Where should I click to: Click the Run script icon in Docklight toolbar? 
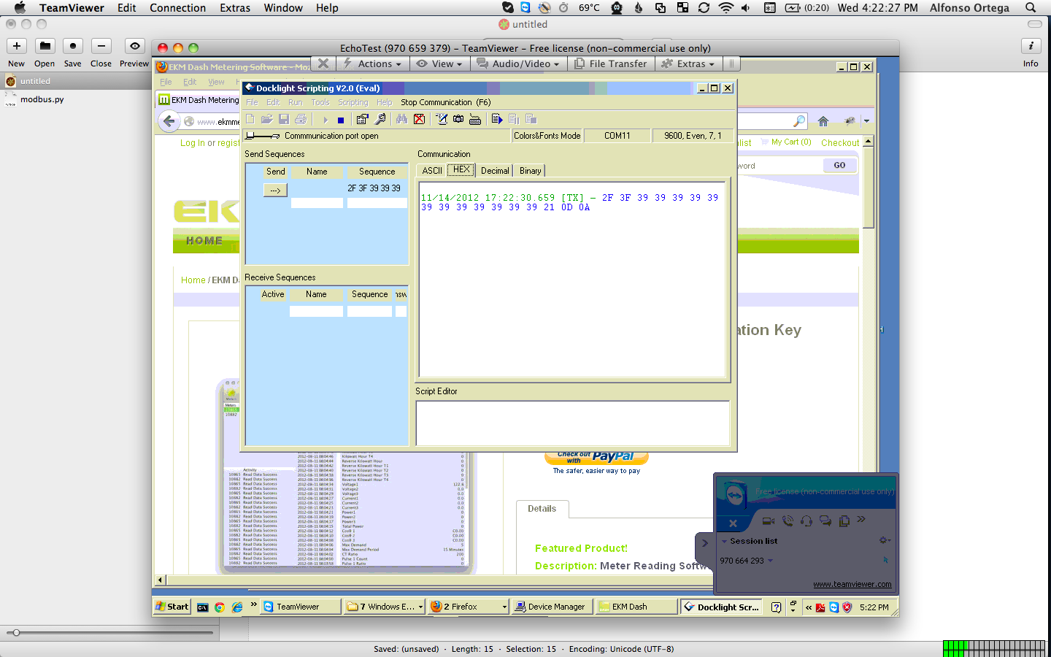[x=497, y=119]
